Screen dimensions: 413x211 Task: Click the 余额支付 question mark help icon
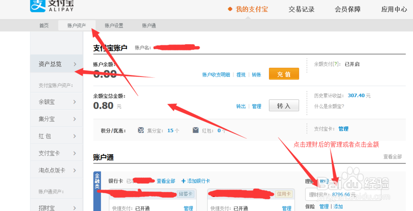[x=335, y=64]
